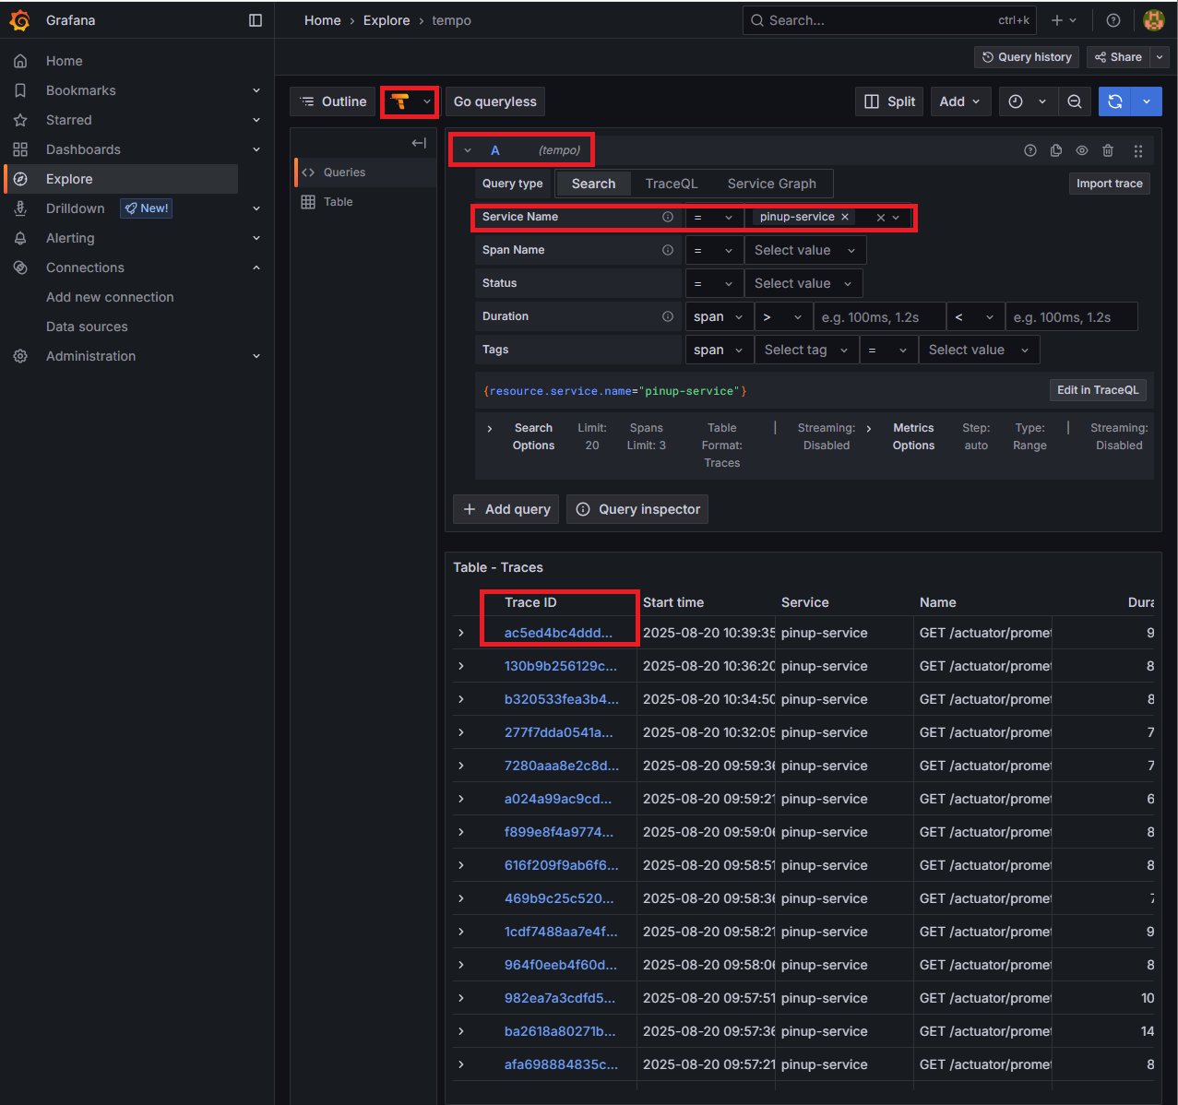Click the Go queryless button
The width and height of the screenshot is (1178, 1105).
(495, 101)
